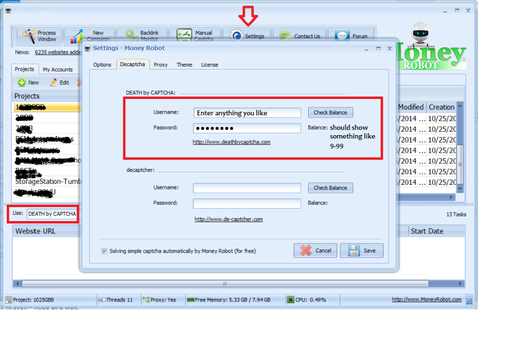Toggle solving simple captcha automatically checkbox
This screenshot has height=363, width=509.
click(x=105, y=251)
